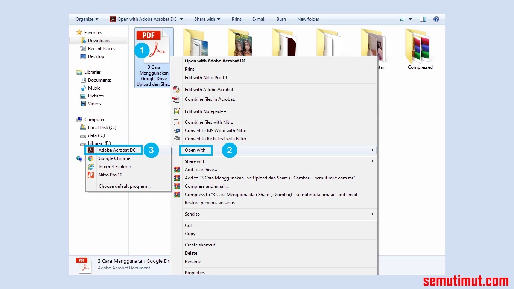Click WinRAR icon beside Add to archive
The width and height of the screenshot is (514, 289).
[176, 170]
